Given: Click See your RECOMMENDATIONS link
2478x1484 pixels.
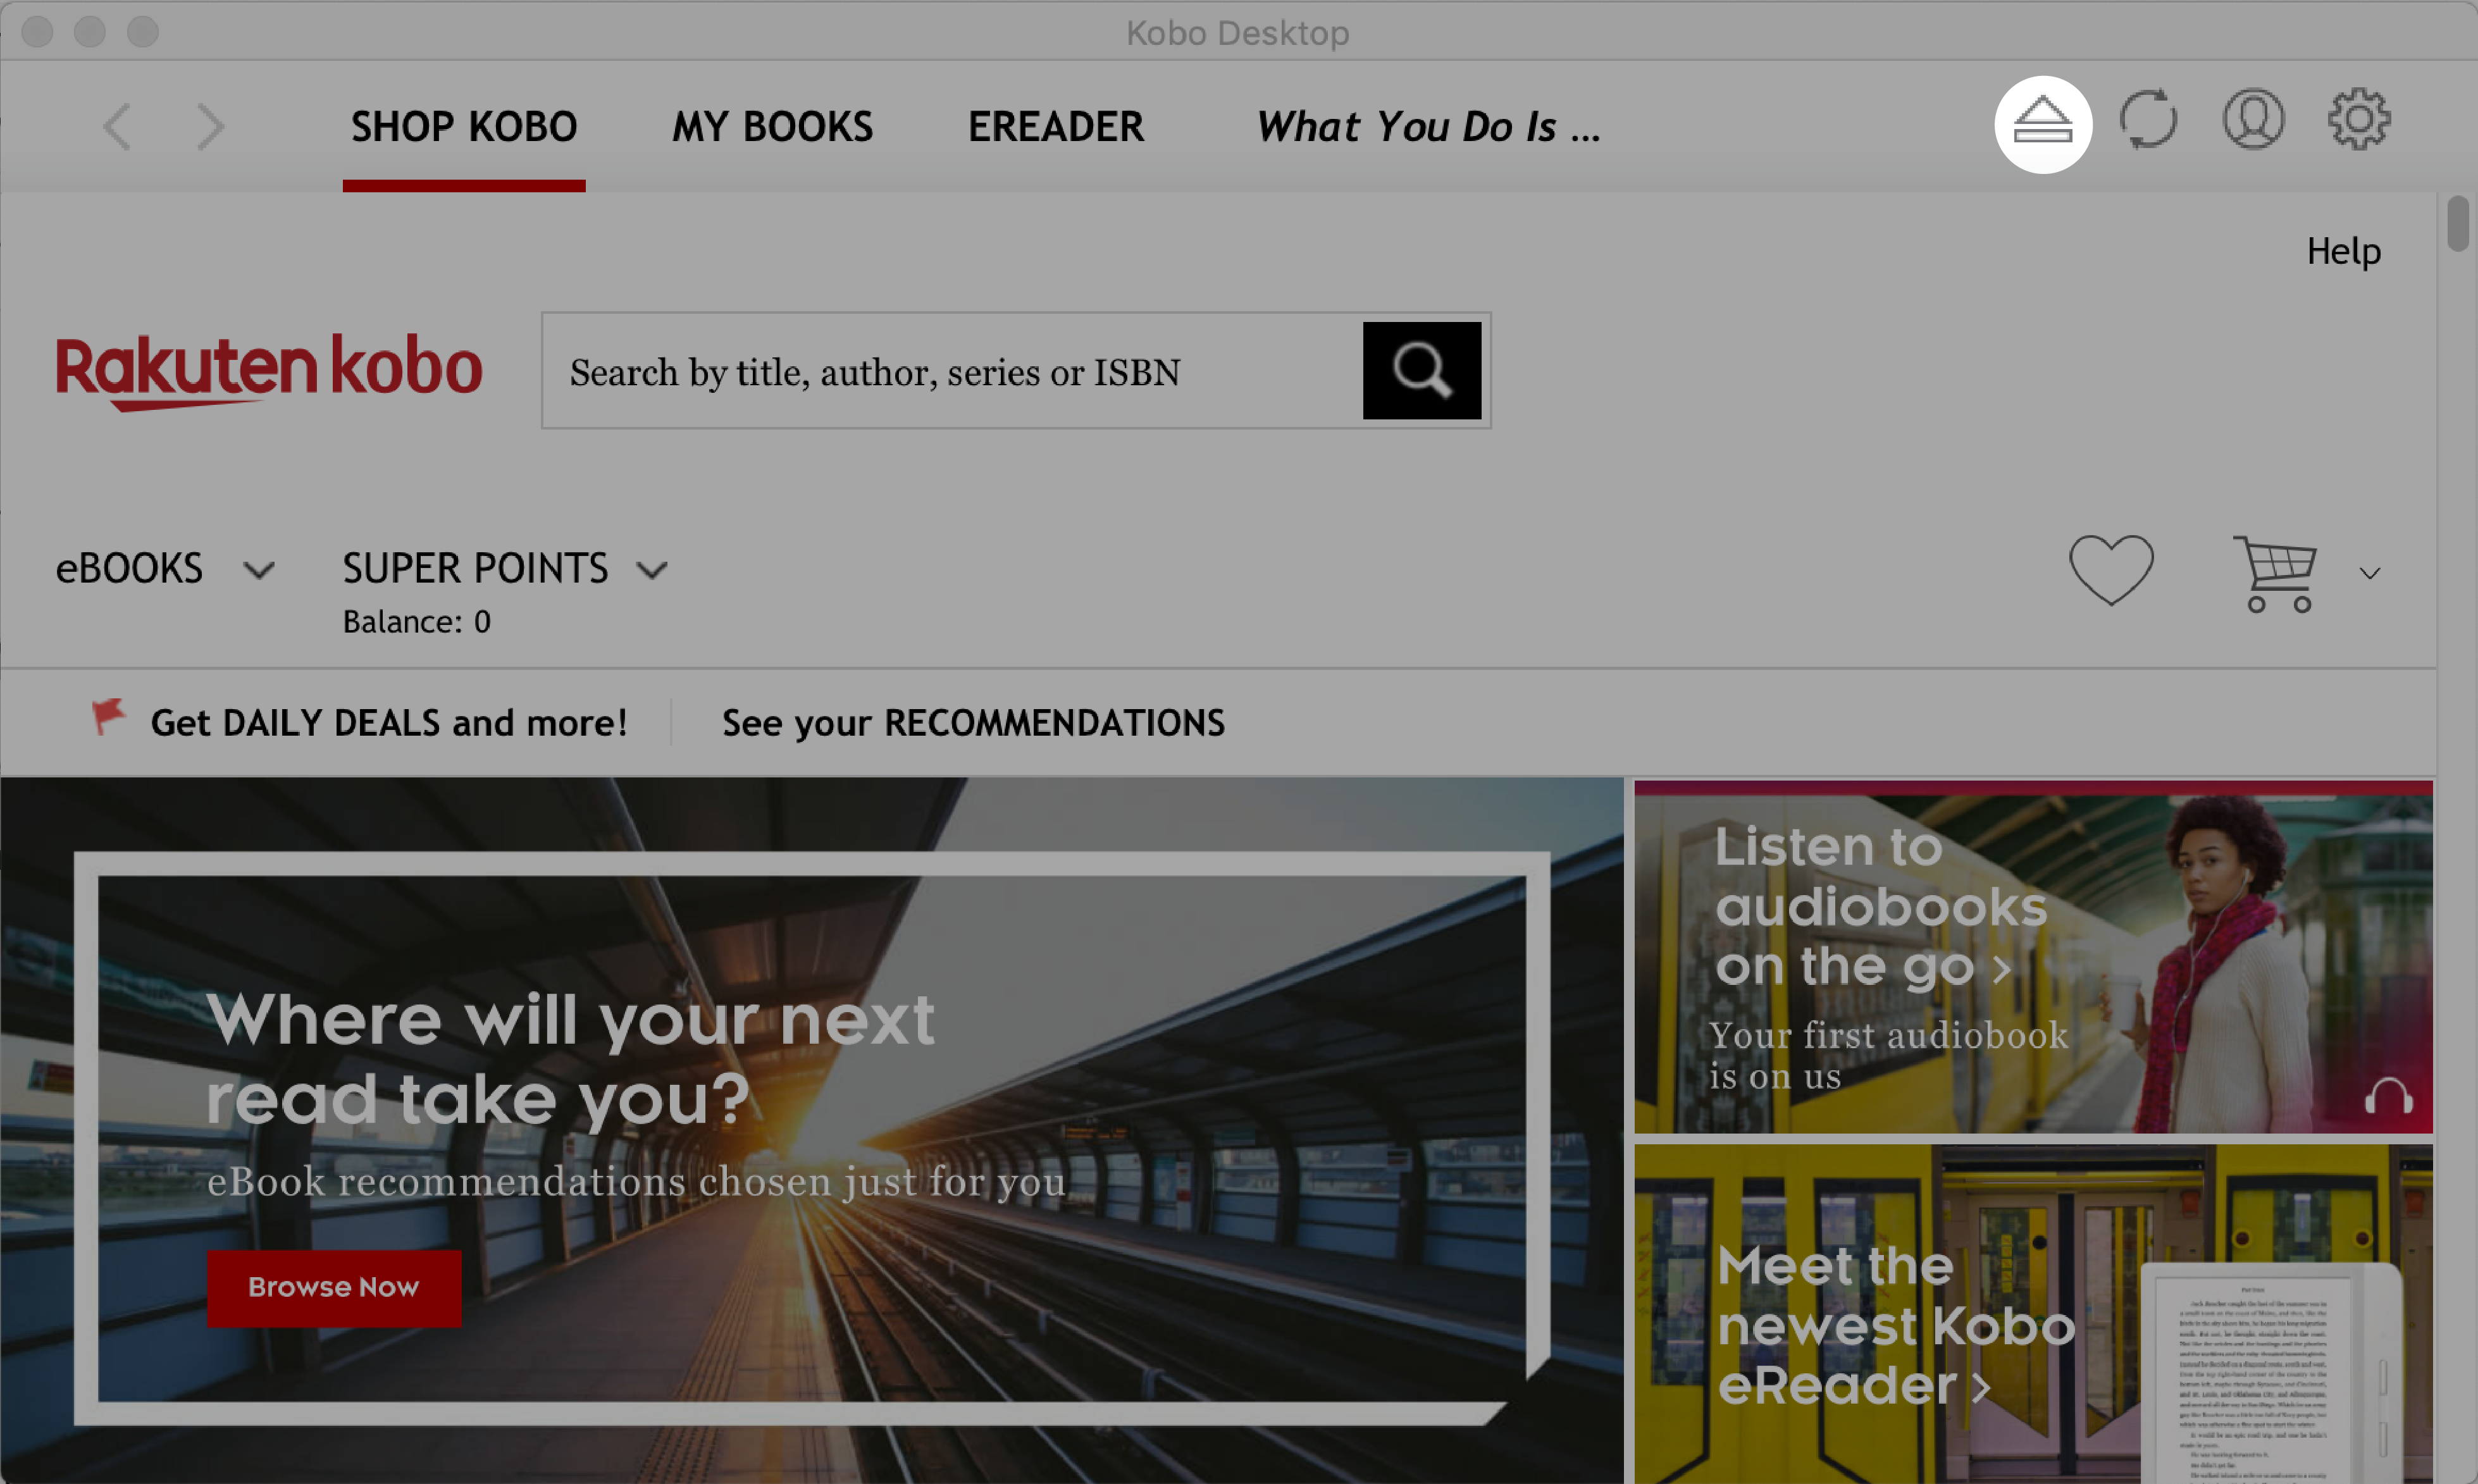Looking at the screenshot, I should point(973,720).
